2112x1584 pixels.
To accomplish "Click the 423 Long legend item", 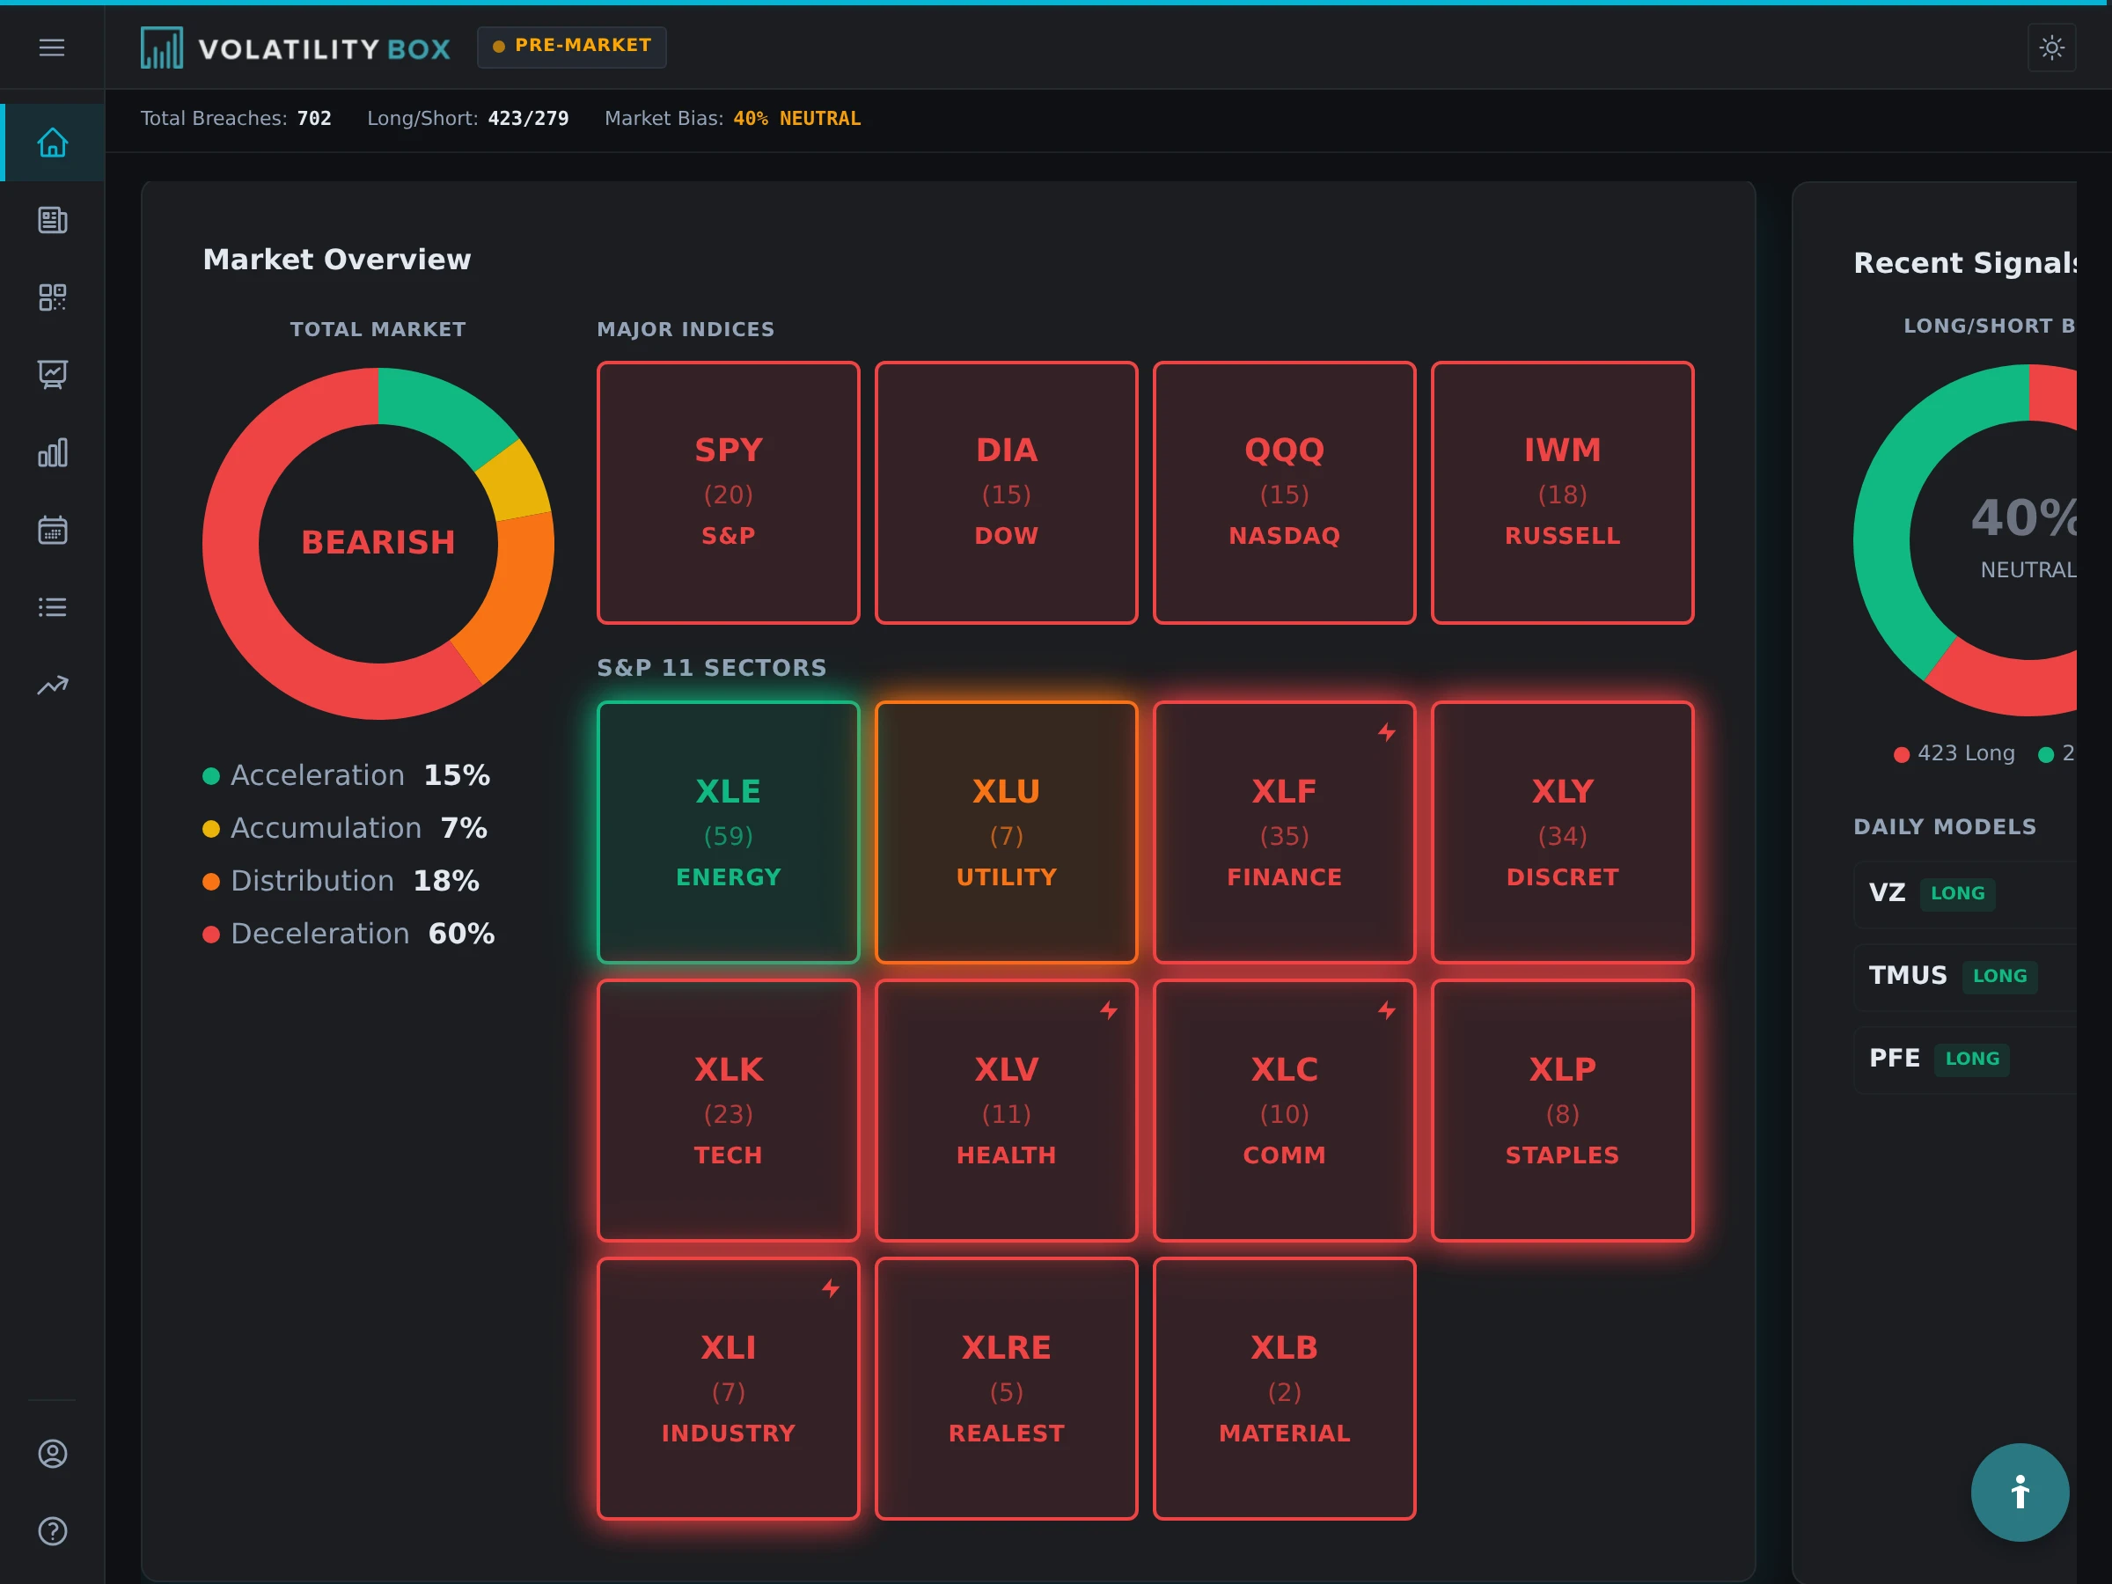I will [x=1954, y=753].
